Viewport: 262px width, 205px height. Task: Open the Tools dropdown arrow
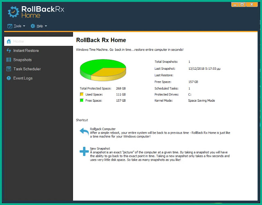click(x=24, y=26)
